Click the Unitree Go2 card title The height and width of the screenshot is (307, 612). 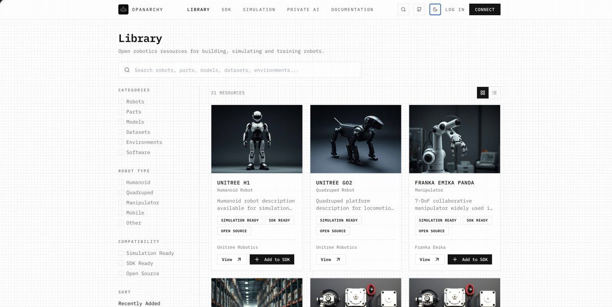[334, 183]
